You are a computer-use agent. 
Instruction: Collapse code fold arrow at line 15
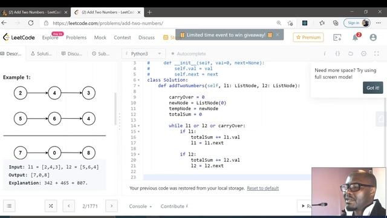138,131
